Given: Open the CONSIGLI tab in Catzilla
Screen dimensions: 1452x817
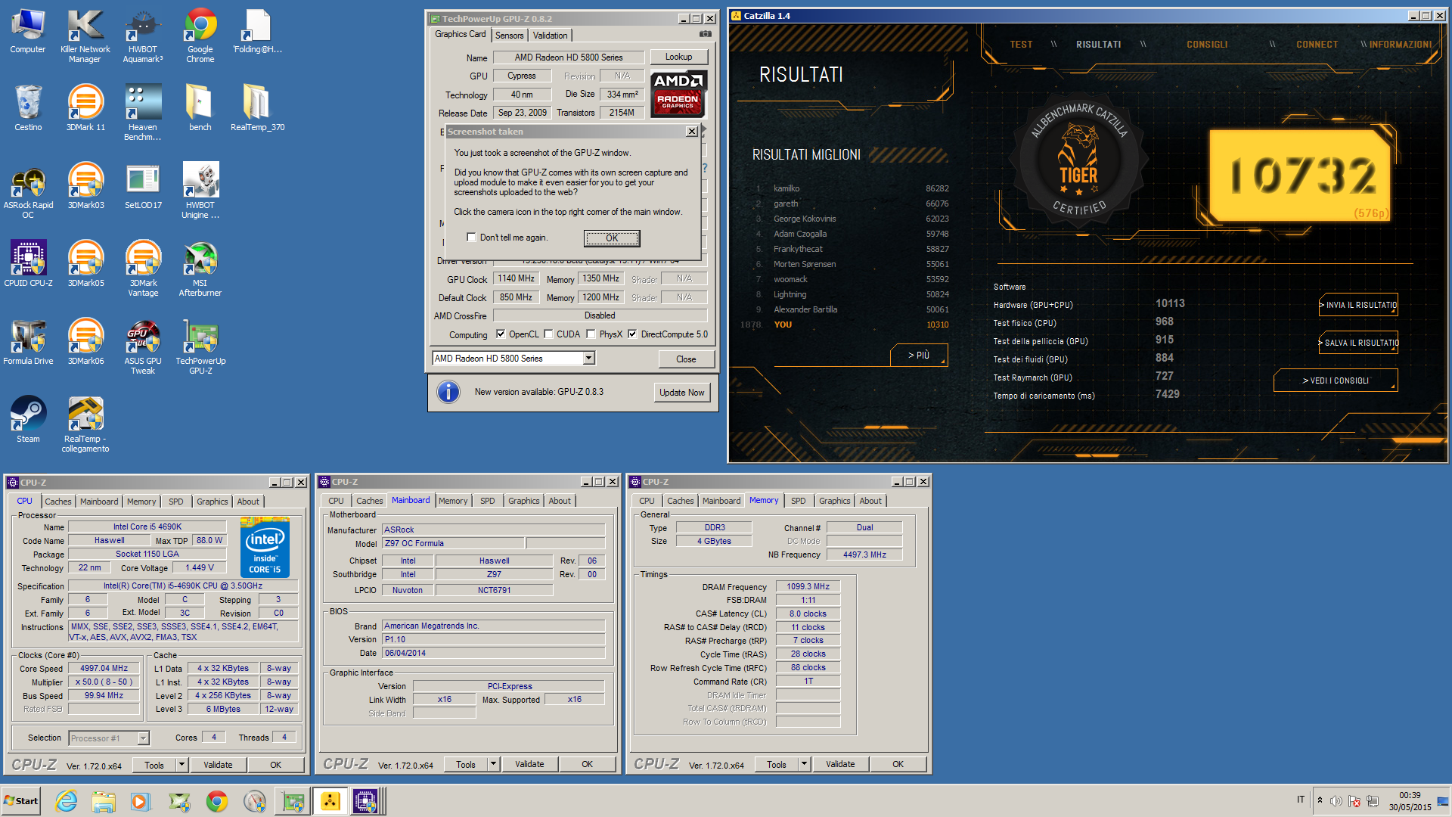Looking at the screenshot, I should tap(1207, 45).
